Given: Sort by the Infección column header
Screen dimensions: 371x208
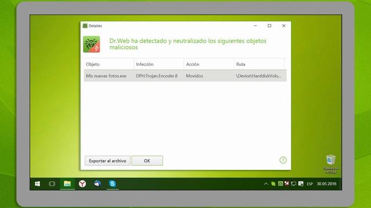Looking at the screenshot, I should 159,64.
